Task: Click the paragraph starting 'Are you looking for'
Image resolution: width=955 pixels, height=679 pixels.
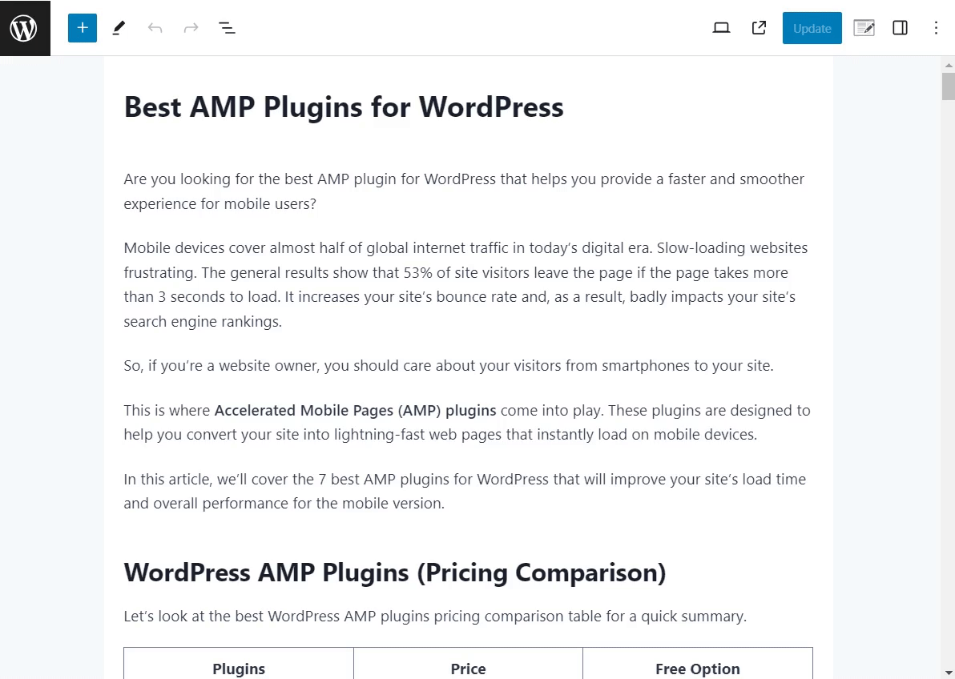Action: [x=464, y=191]
